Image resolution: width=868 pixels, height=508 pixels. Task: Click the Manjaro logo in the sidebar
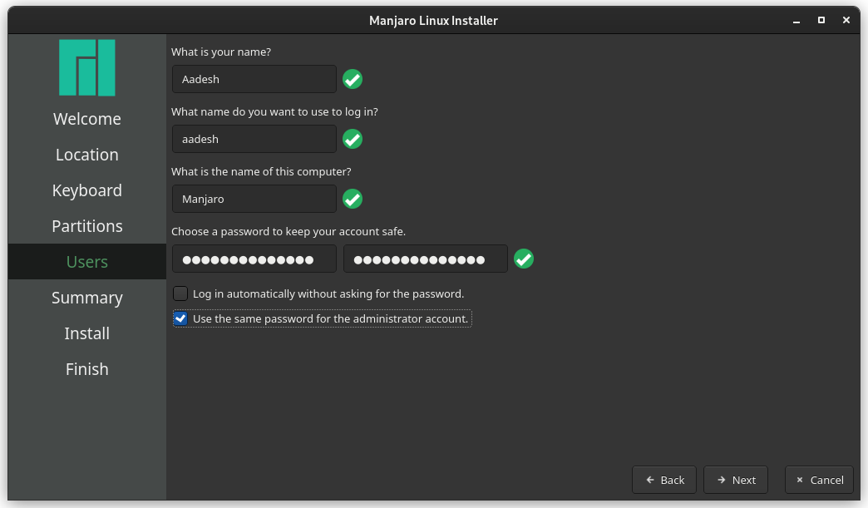86,67
